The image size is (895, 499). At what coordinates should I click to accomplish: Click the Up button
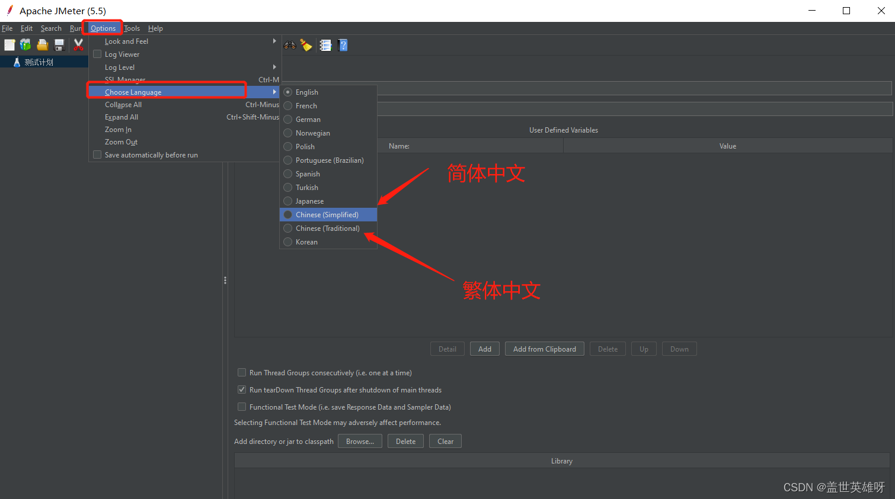click(x=644, y=349)
